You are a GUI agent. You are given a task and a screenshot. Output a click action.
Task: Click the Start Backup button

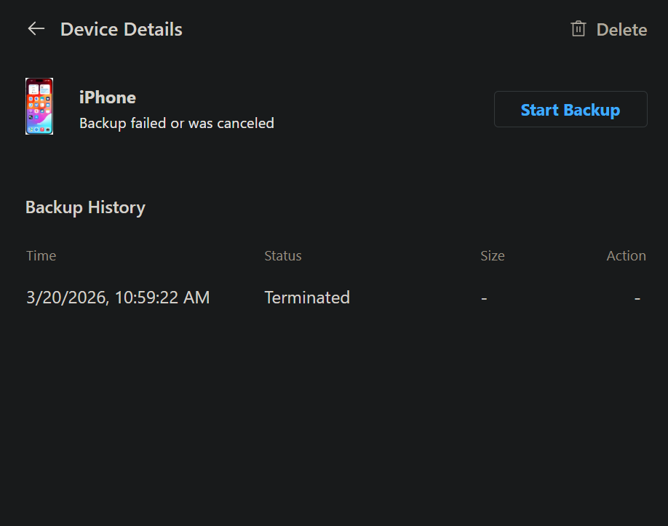(570, 109)
